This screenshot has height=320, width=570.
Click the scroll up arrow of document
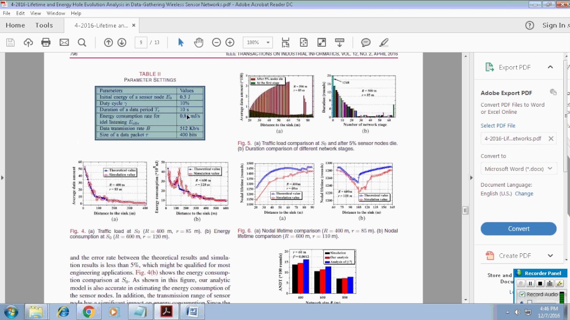pyautogui.click(x=465, y=56)
